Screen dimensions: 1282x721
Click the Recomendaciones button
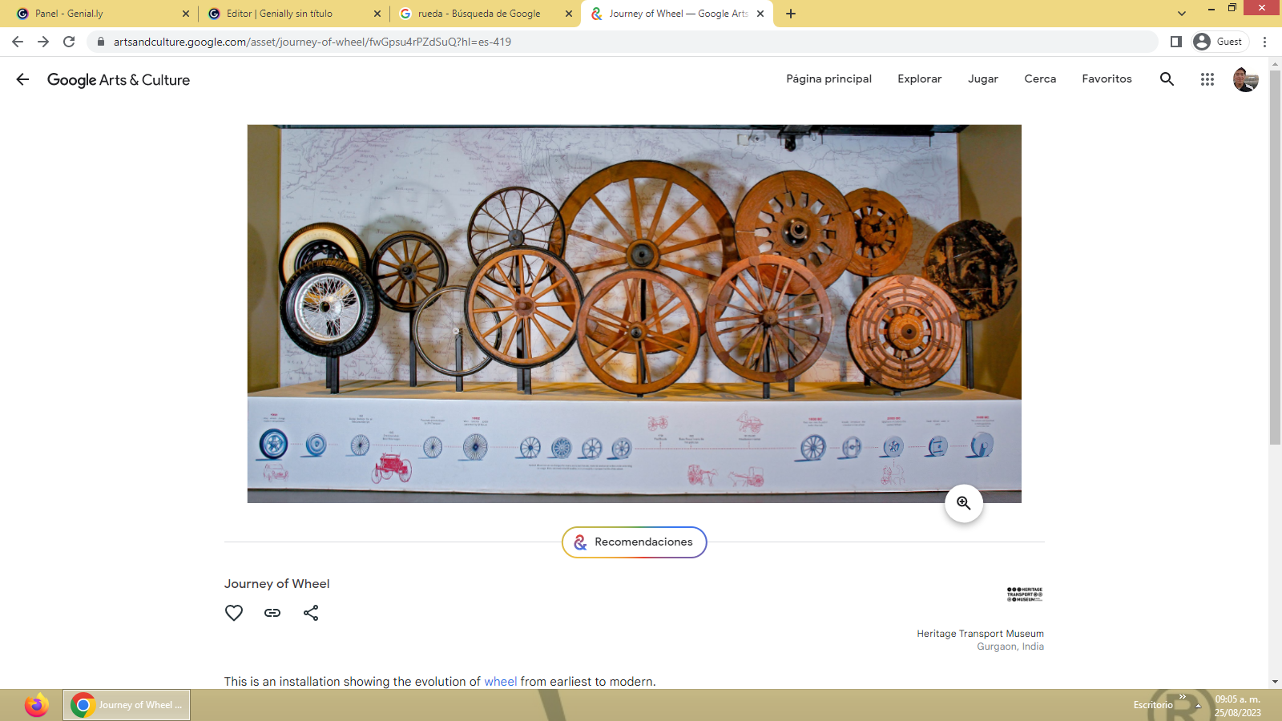pos(634,542)
